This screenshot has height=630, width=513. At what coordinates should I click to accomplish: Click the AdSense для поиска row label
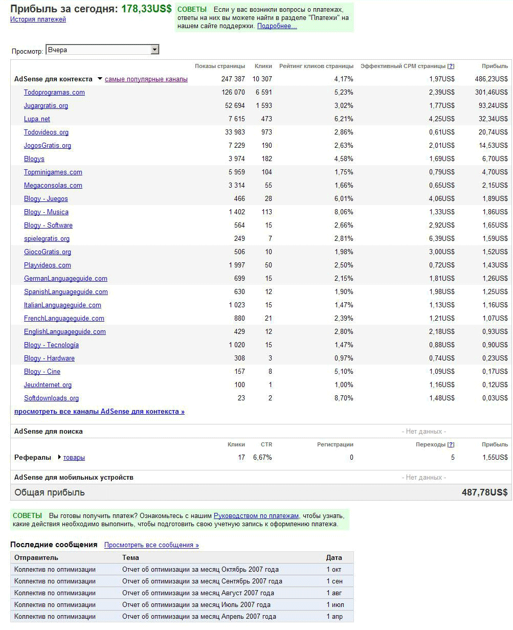[49, 432]
